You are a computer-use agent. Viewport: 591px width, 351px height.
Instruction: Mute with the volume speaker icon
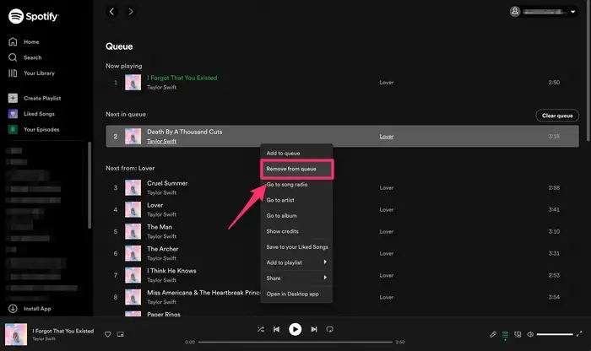(530, 334)
